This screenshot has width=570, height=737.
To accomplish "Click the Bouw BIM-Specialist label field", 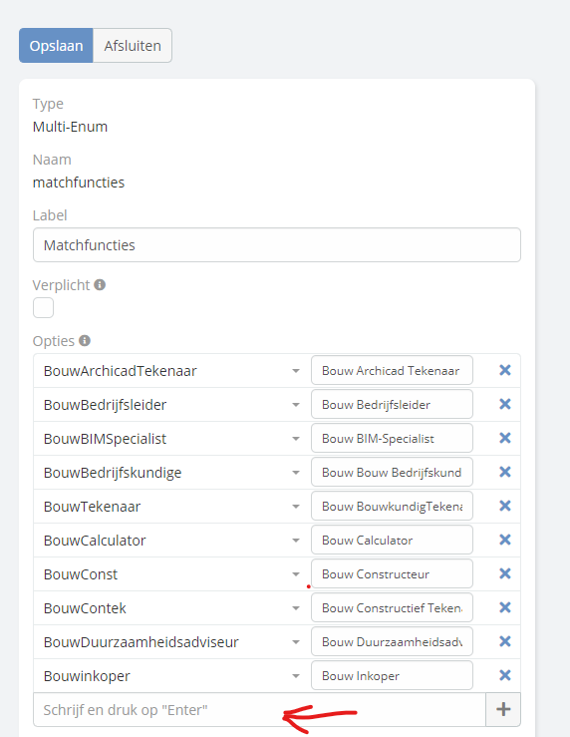I will 392,439.
